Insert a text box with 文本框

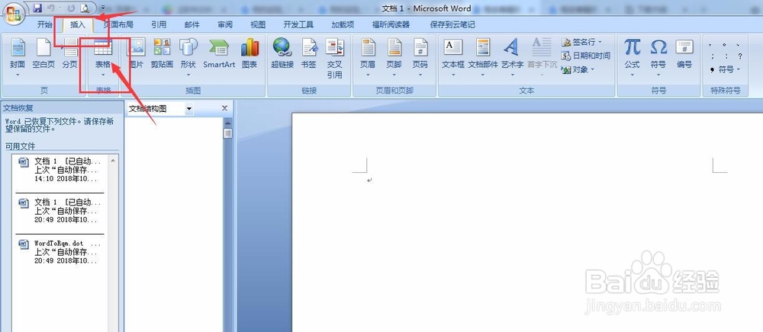453,57
